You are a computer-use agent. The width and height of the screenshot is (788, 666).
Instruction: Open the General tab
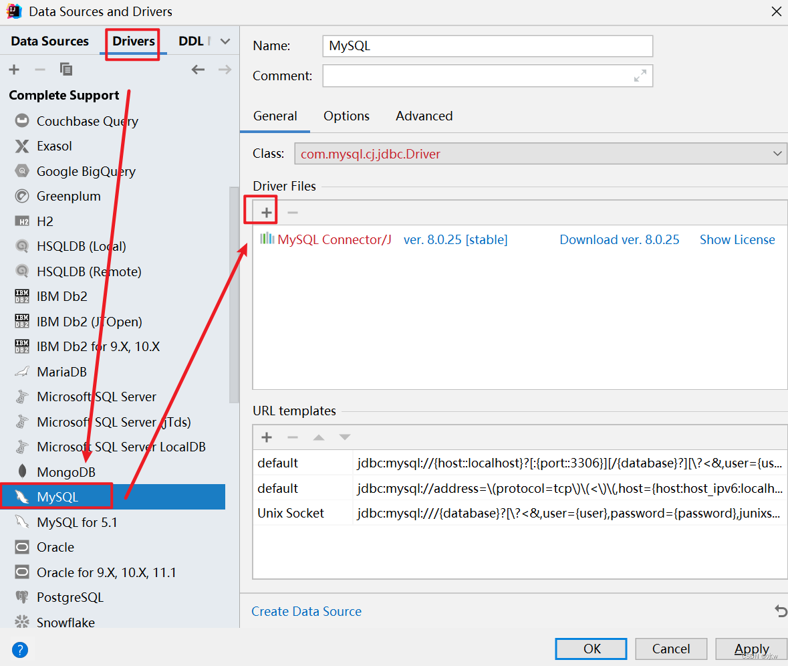click(x=275, y=116)
